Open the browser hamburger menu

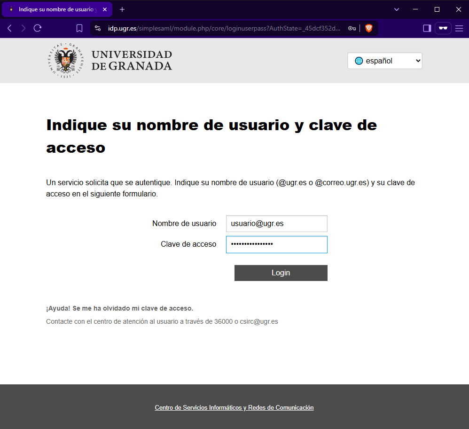459,28
